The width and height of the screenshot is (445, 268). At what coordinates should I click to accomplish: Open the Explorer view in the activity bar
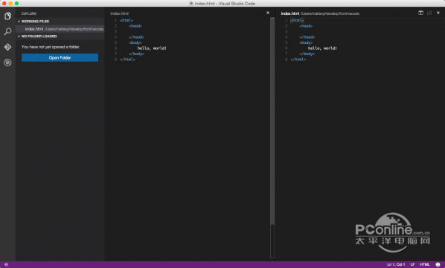click(7, 16)
